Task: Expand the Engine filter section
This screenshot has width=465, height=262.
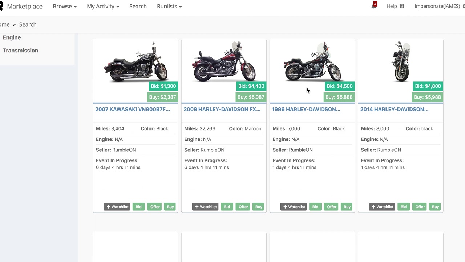Action: click(x=12, y=37)
